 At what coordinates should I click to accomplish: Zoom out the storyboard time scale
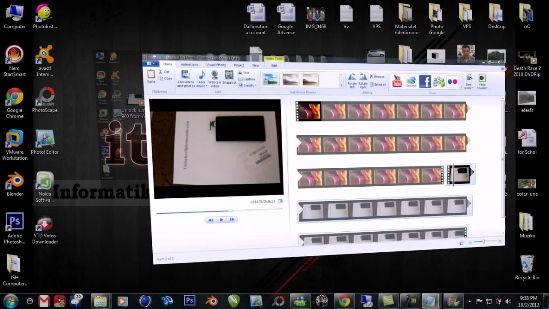tap(470, 242)
